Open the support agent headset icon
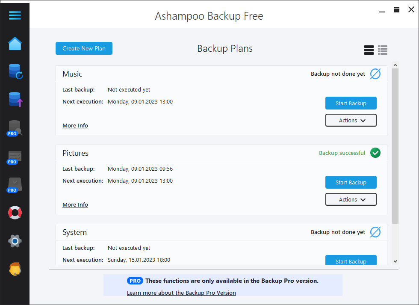This screenshot has width=419, height=305. pos(15,269)
